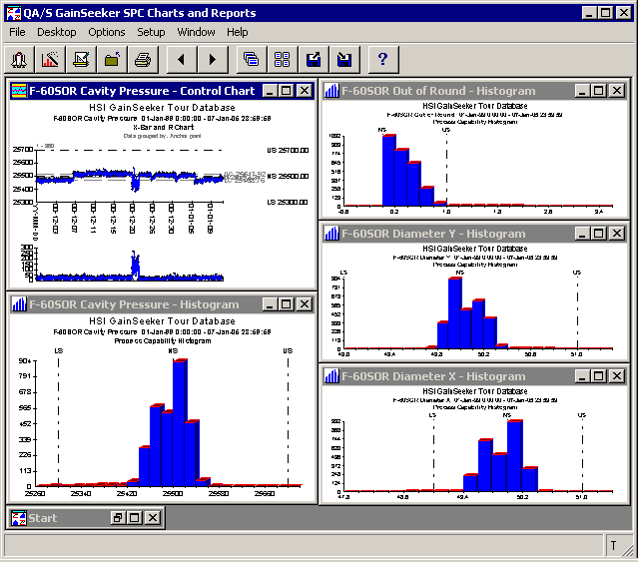Restore the minimized Start window
Screen dimensions: 638x562
[117, 518]
